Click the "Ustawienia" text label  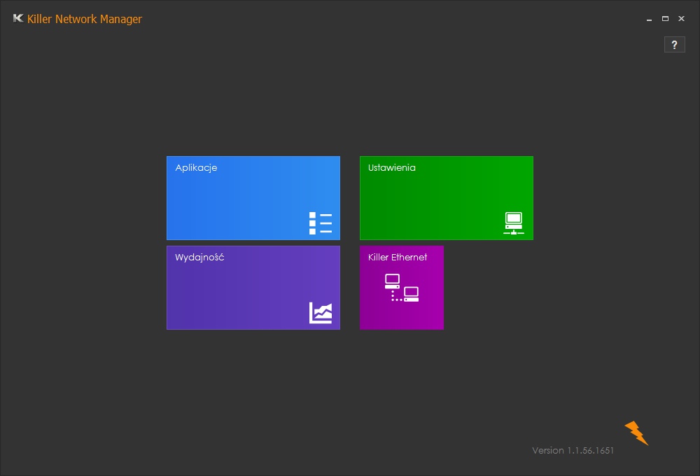tap(392, 168)
